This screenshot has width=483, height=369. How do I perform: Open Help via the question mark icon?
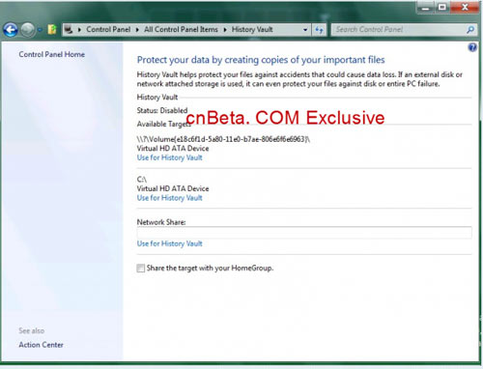472,47
